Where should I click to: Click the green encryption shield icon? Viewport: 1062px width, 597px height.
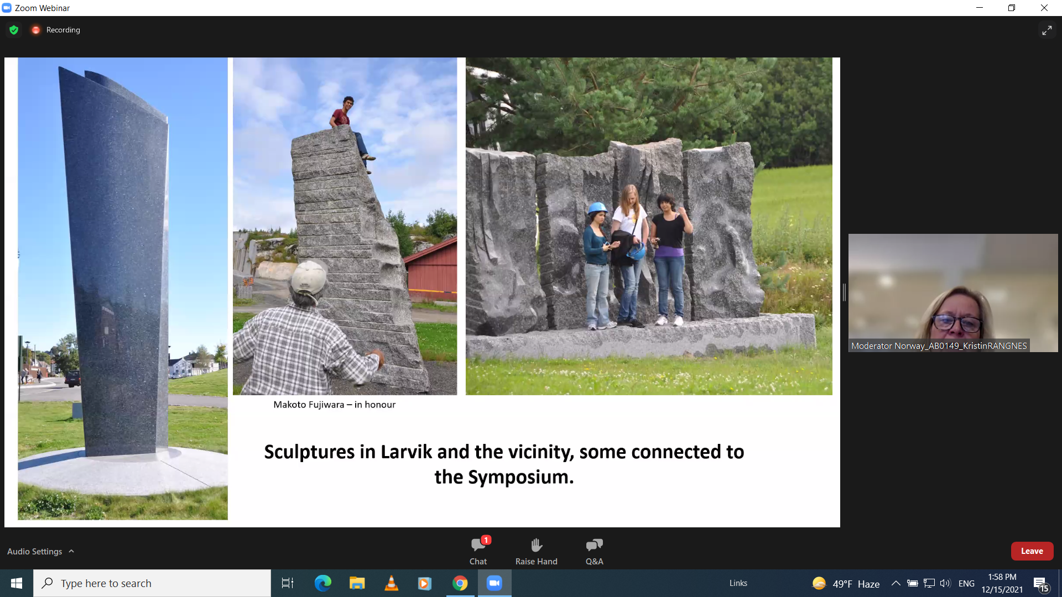coord(14,30)
